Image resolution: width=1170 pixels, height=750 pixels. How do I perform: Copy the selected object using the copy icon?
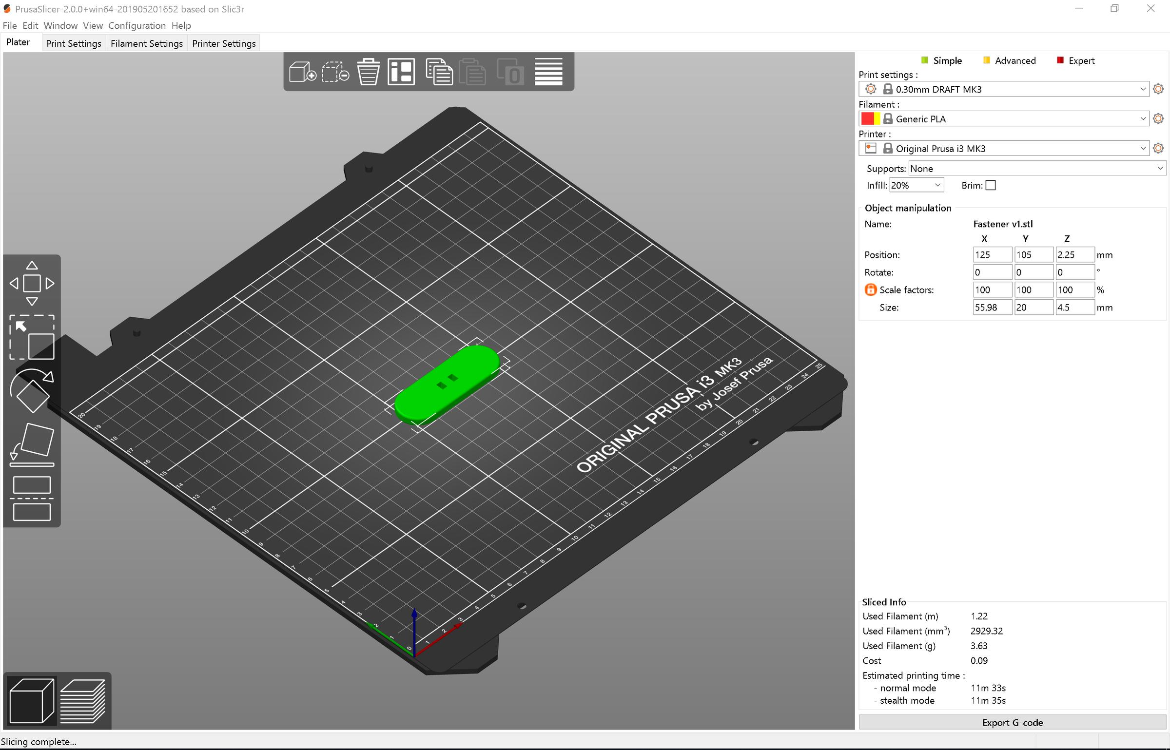[x=439, y=72]
